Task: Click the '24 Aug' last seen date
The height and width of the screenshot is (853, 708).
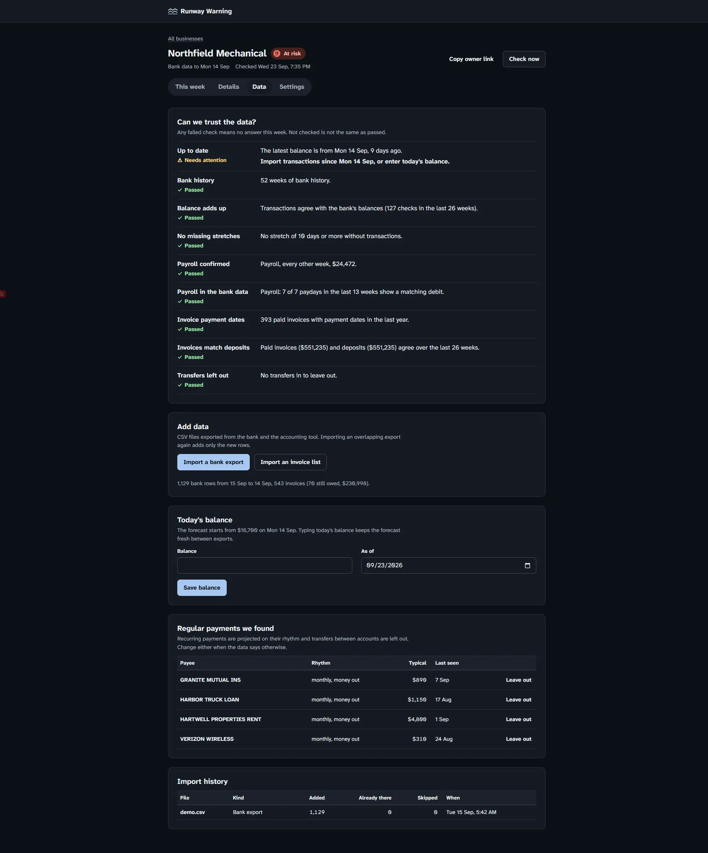Action: coord(443,739)
